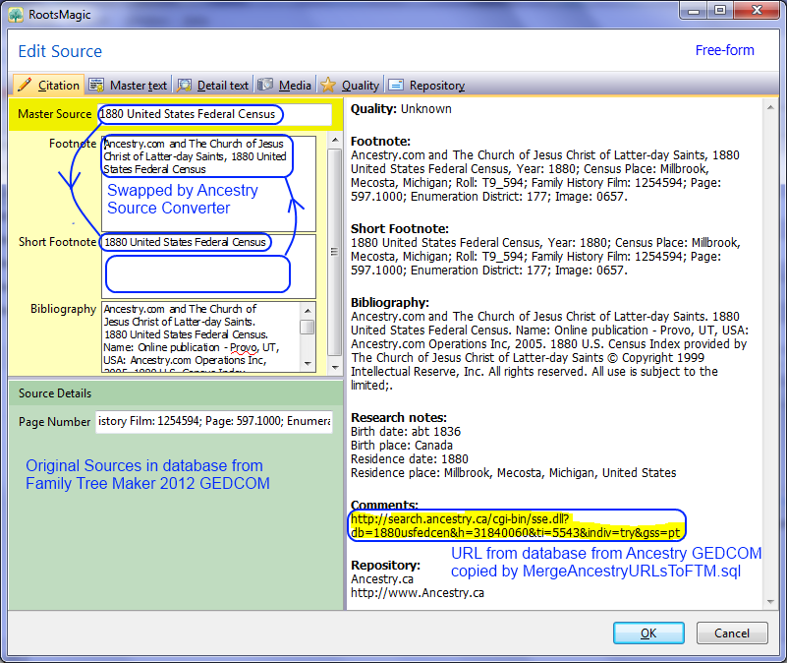Screen dimensions: 787x663
Task: Click into the Bibliography text box
Action: click(x=209, y=336)
